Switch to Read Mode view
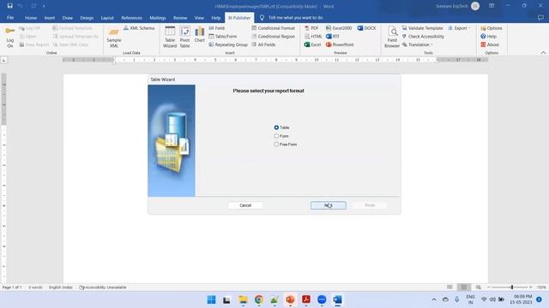The image size is (549, 308). coord(449,287)
